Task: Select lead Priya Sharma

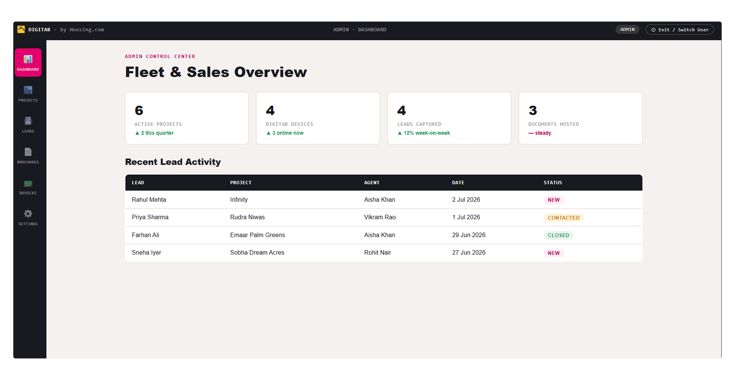Action: pyautogui.click(x=150, y=217)
